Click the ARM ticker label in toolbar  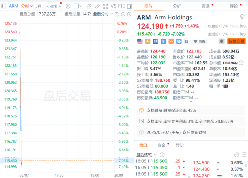coord(13,6)
